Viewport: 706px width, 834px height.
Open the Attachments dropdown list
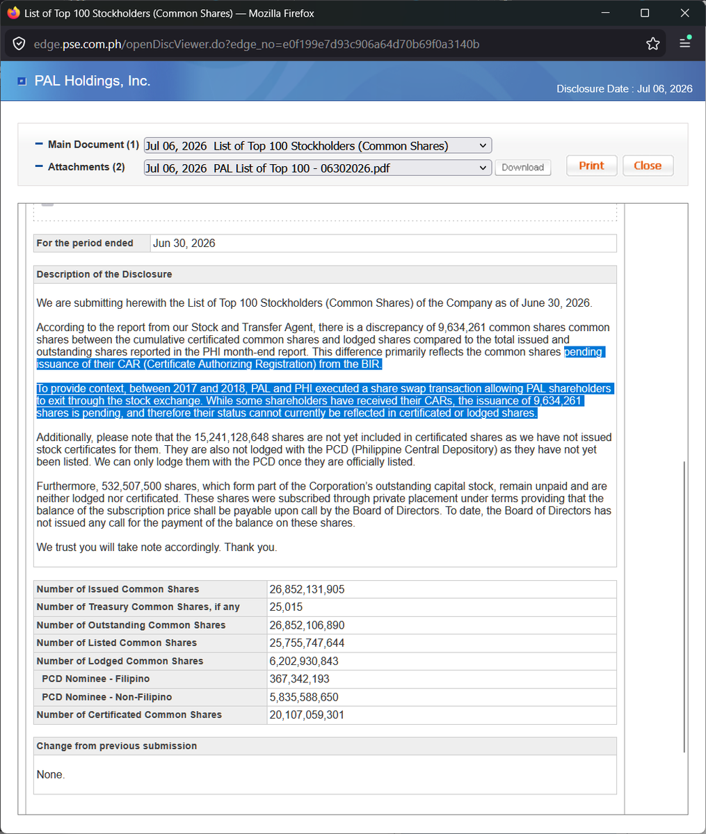pyautogui.click(x=318, y=168)
